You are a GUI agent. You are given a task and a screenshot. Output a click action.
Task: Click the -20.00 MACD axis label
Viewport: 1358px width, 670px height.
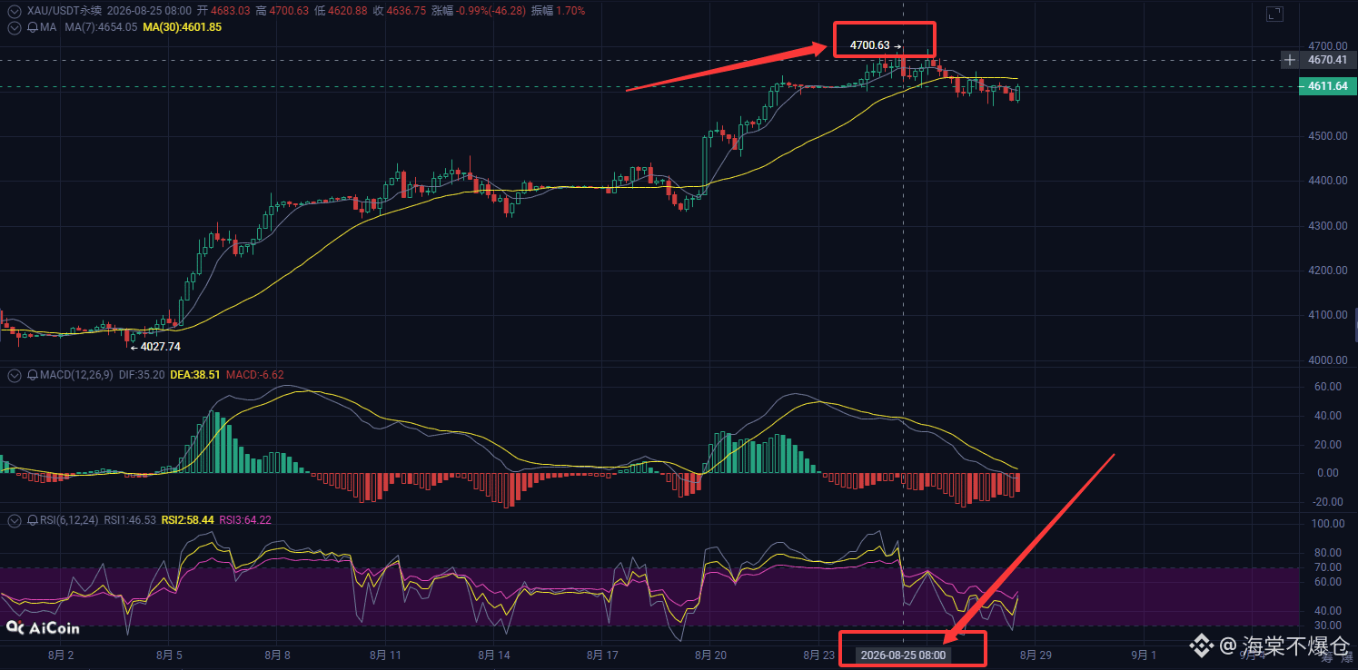[1326, 502]
